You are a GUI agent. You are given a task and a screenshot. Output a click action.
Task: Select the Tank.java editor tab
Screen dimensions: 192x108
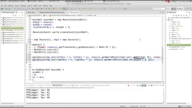(x=73, y=13)
